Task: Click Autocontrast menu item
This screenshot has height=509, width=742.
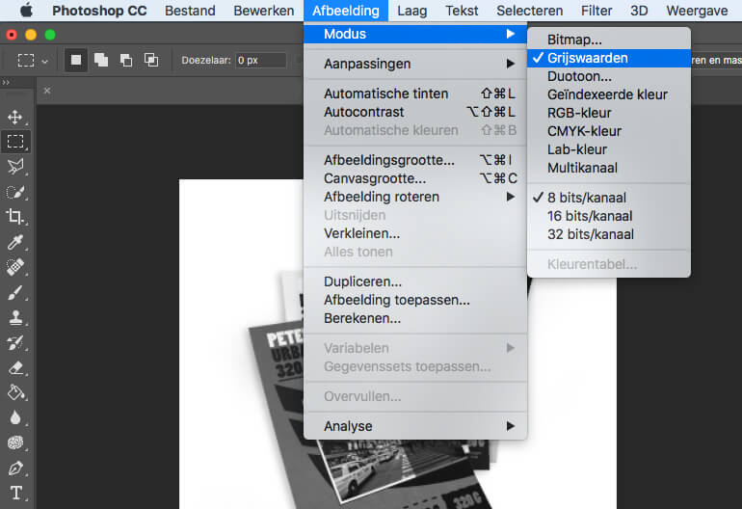Action: click(415, 112)
